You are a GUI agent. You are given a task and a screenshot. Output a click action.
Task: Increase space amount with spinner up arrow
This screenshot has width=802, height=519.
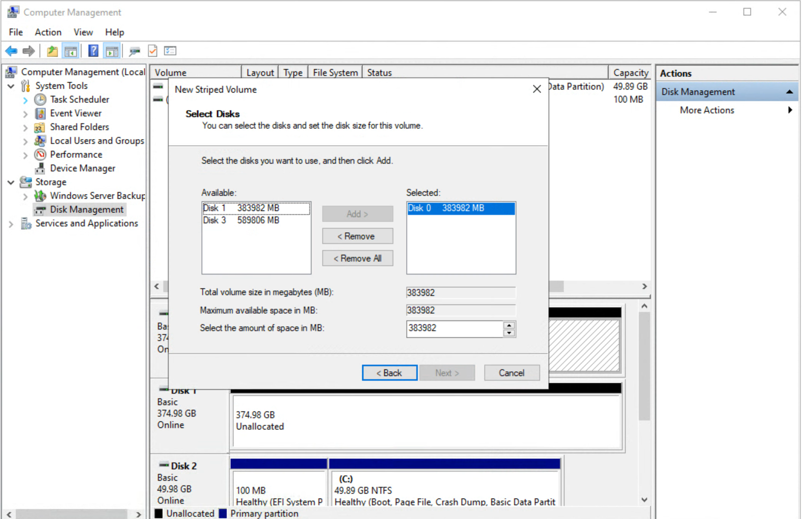pyautogui.click(x=509, y=325)
